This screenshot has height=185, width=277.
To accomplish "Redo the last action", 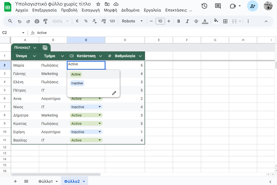I will [28, 21].
